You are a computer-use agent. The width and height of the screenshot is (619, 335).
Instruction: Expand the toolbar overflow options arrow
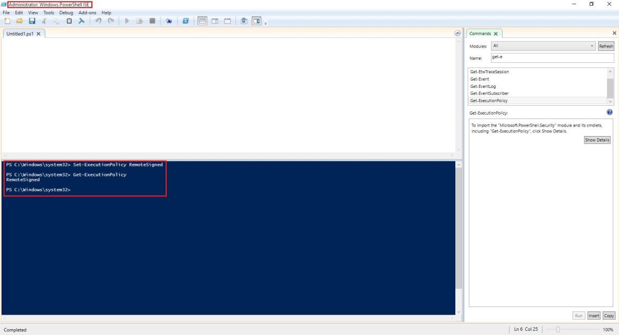coord(265,23)
